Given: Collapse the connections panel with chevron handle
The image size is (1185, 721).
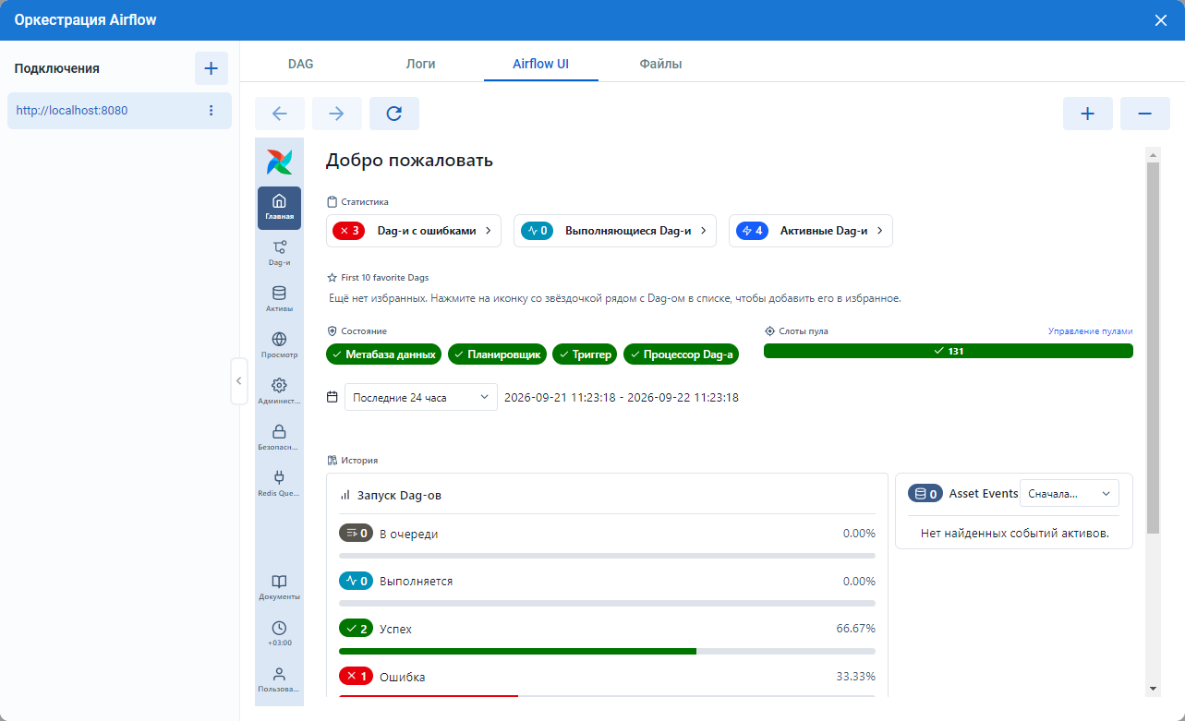Looking at the screenshot, I should 239,380.
